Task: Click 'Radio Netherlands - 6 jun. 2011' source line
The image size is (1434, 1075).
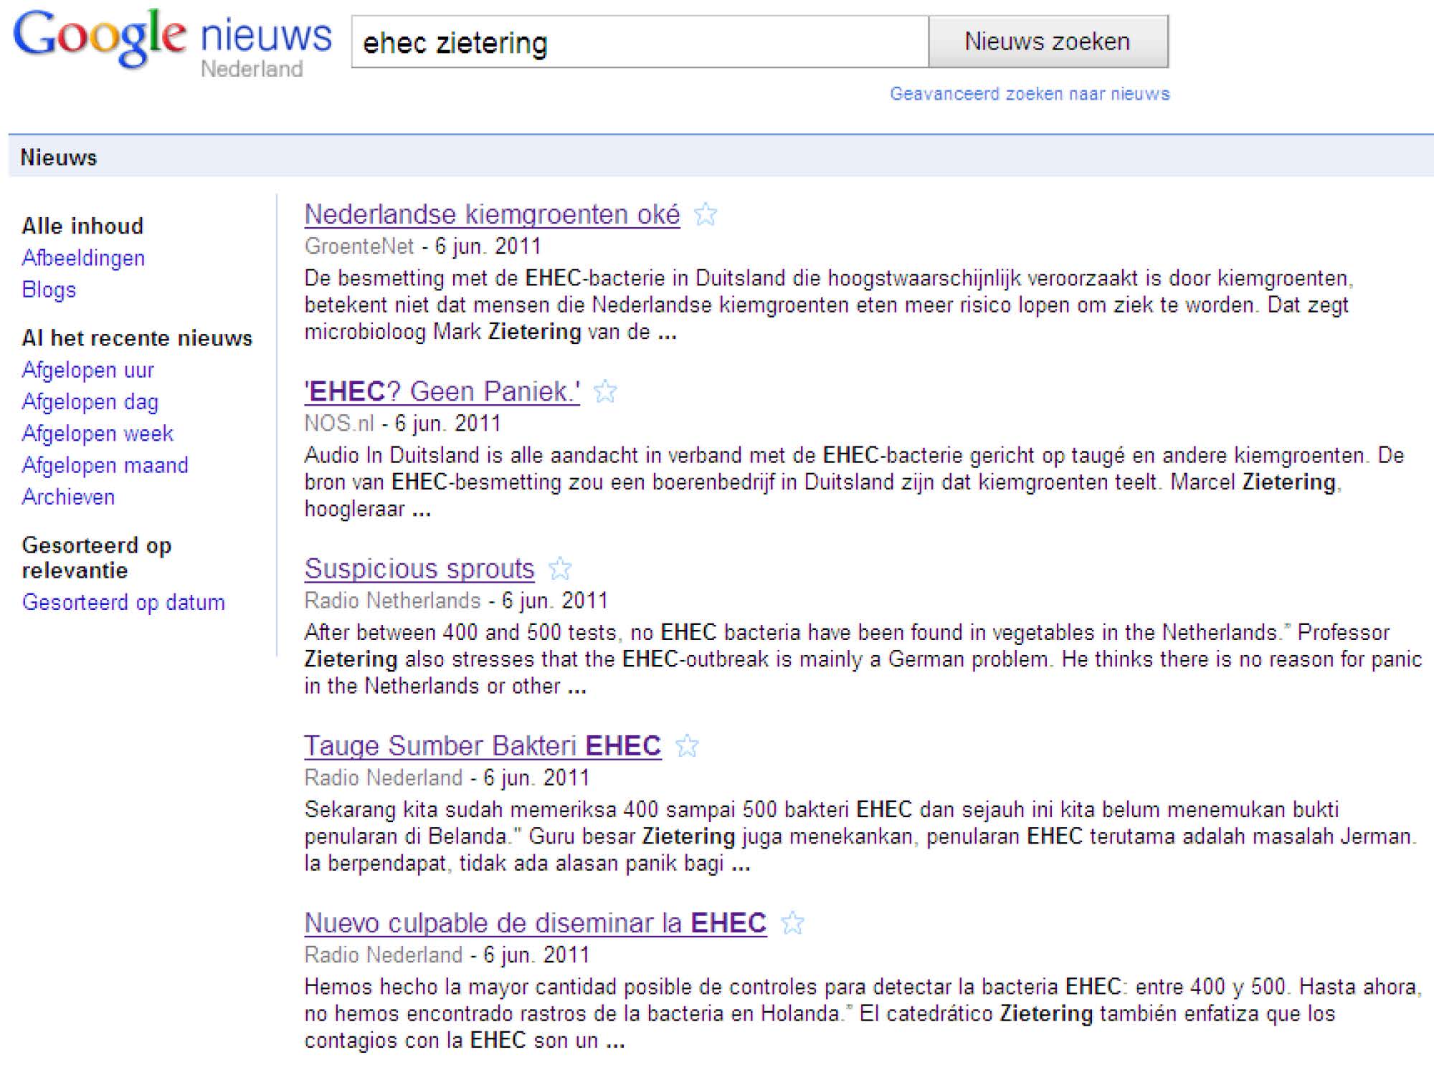Action: tap(456, 600)
